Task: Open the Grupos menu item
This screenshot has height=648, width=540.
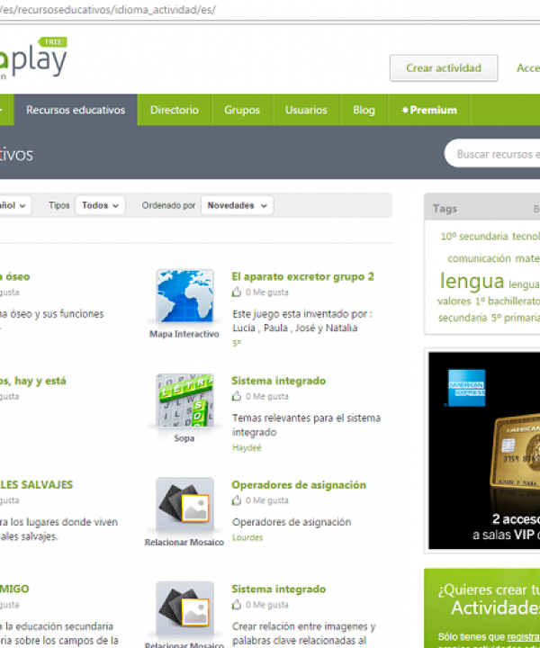Action: (x=242, y=110)
